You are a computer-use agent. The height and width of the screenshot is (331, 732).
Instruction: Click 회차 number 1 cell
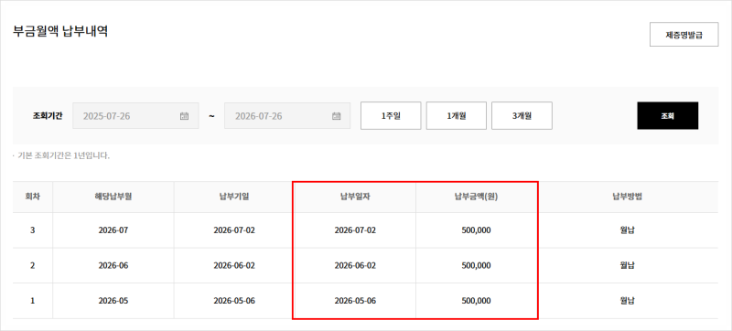[x=33, y=301]
